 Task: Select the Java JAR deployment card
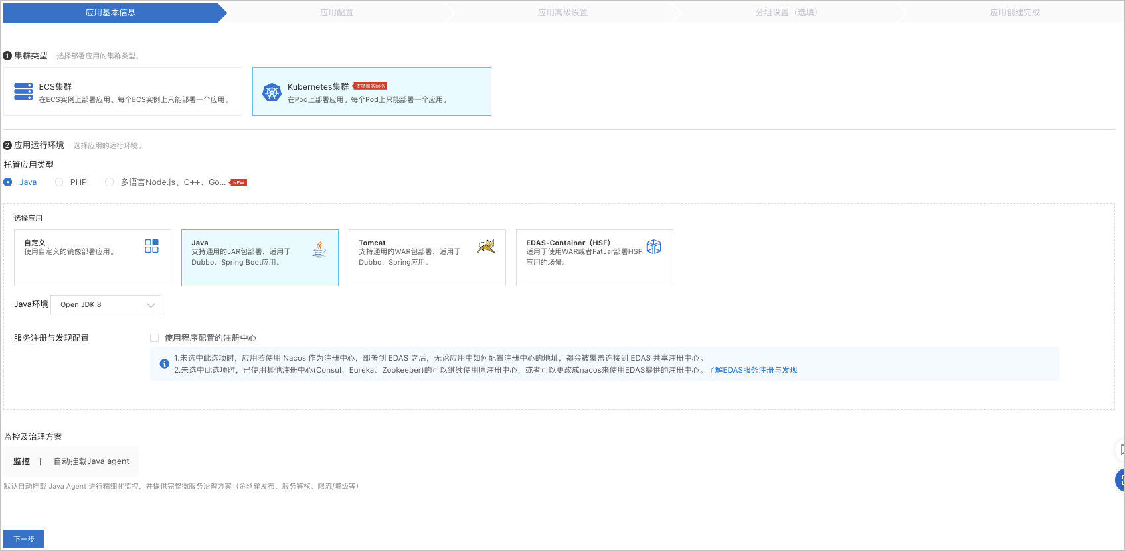coord(260,258)
